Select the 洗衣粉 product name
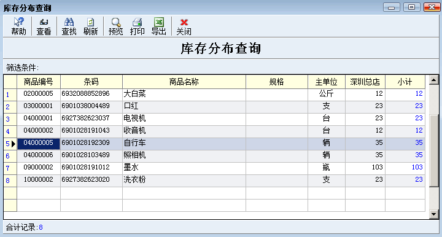 coord(134,180)
